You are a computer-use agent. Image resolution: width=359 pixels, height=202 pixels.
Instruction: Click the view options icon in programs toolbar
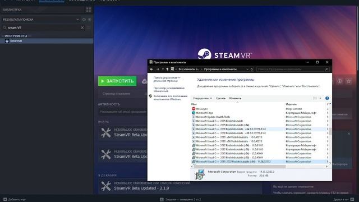point(315,98)
